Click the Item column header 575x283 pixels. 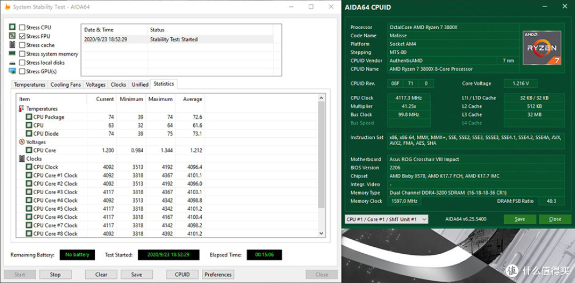point(52,99)
